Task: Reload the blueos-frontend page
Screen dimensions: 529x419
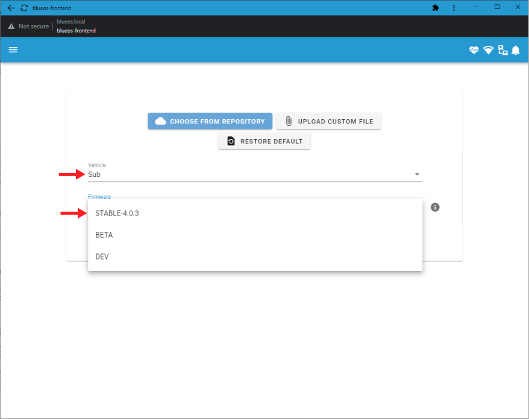Action: click(x=24, y=8)
